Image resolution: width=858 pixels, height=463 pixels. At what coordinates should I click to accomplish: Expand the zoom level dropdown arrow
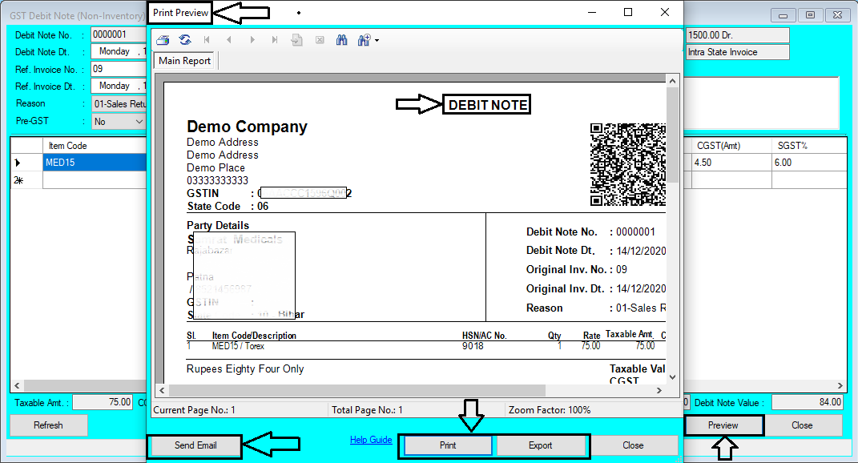pyautogui.click(x=376, y=40)
